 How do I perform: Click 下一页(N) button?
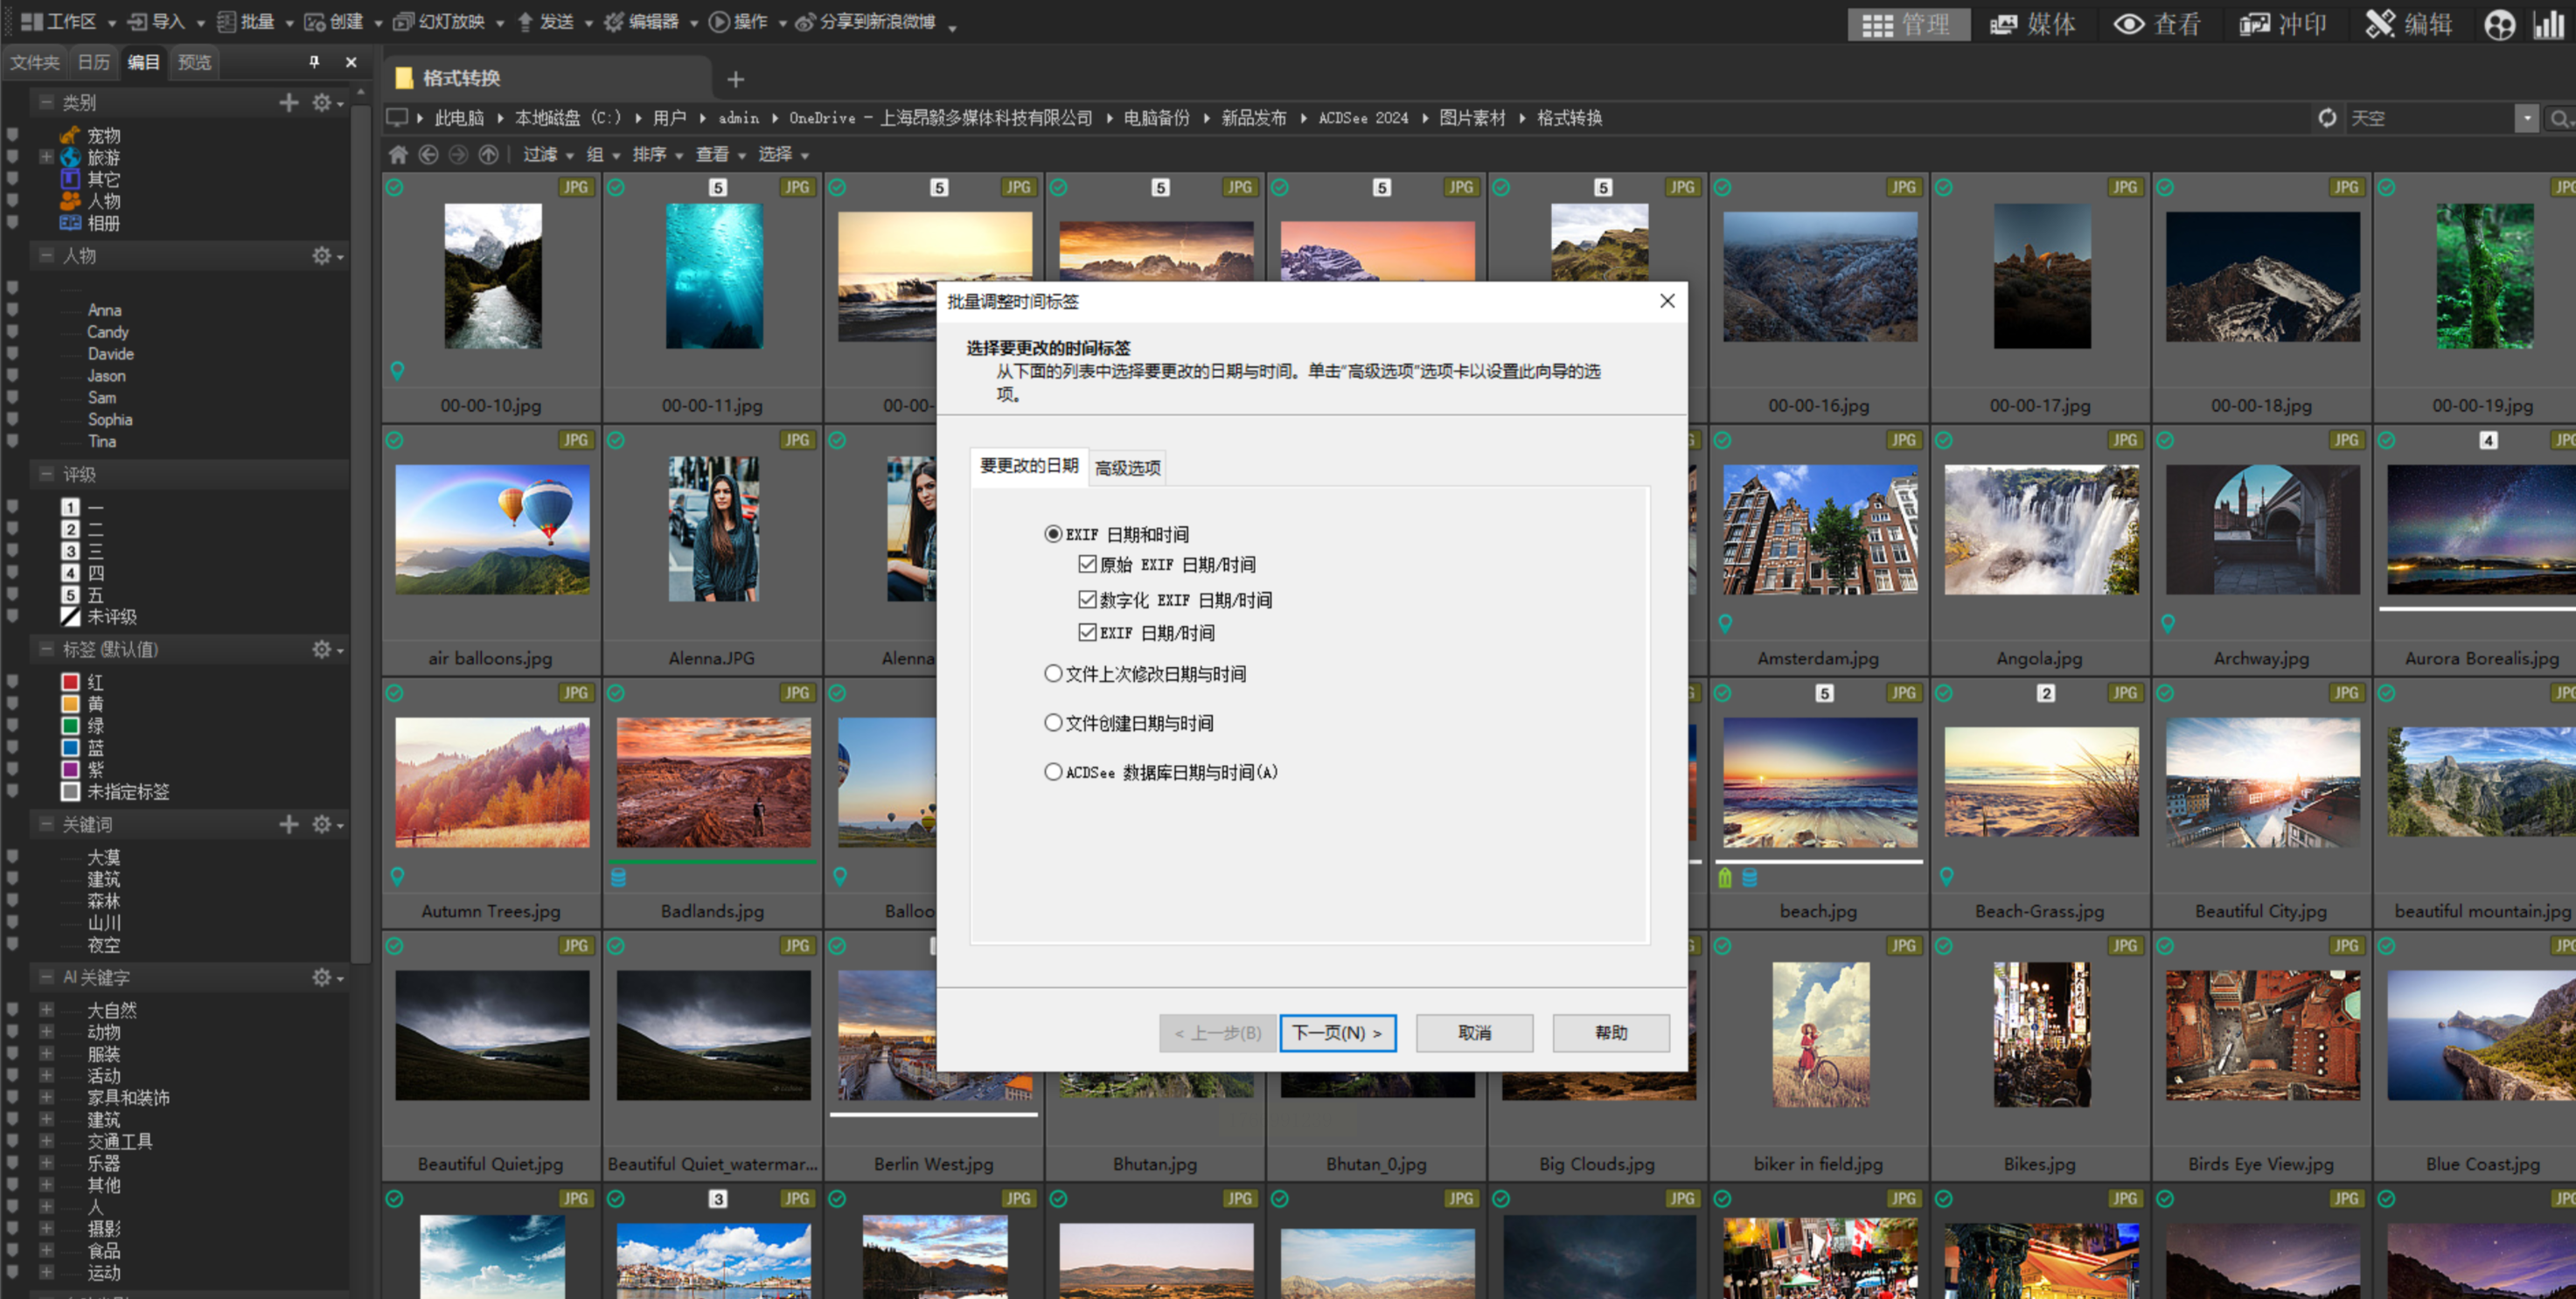[x=1337, y=1032]
